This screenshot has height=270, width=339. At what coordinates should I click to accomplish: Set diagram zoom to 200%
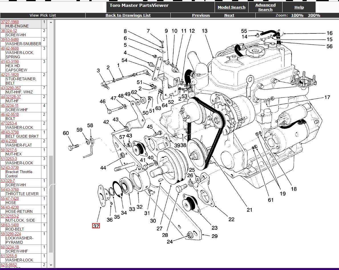(x=314, y=15)
